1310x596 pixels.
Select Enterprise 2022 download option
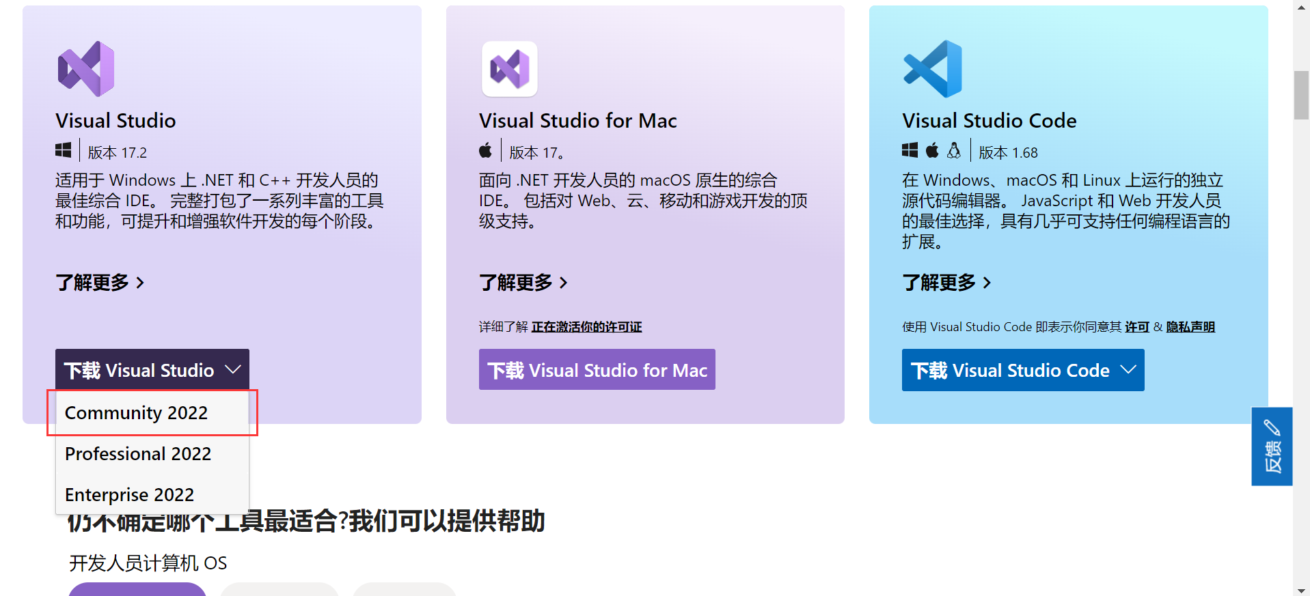pyautogui.click(x=130, y=495)
